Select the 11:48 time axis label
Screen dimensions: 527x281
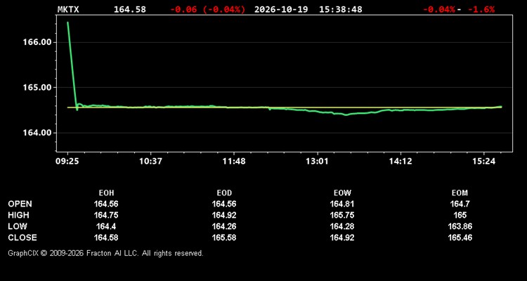pyautogui.click(x=234, y=162)
